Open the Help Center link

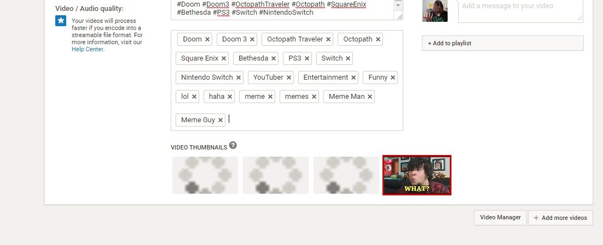click(88, 49)
